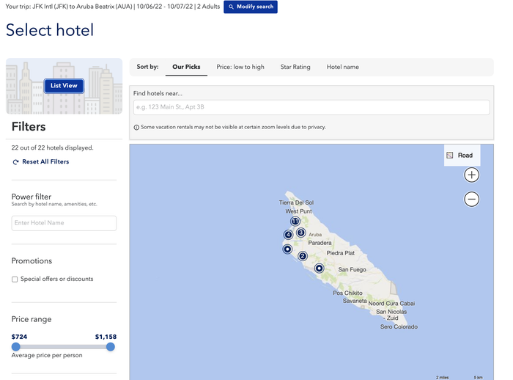Image resolution: width=513 pixels, height=380 pixels.
Task: Zoom out of the map with minus icon
Action: click(471, 200)
